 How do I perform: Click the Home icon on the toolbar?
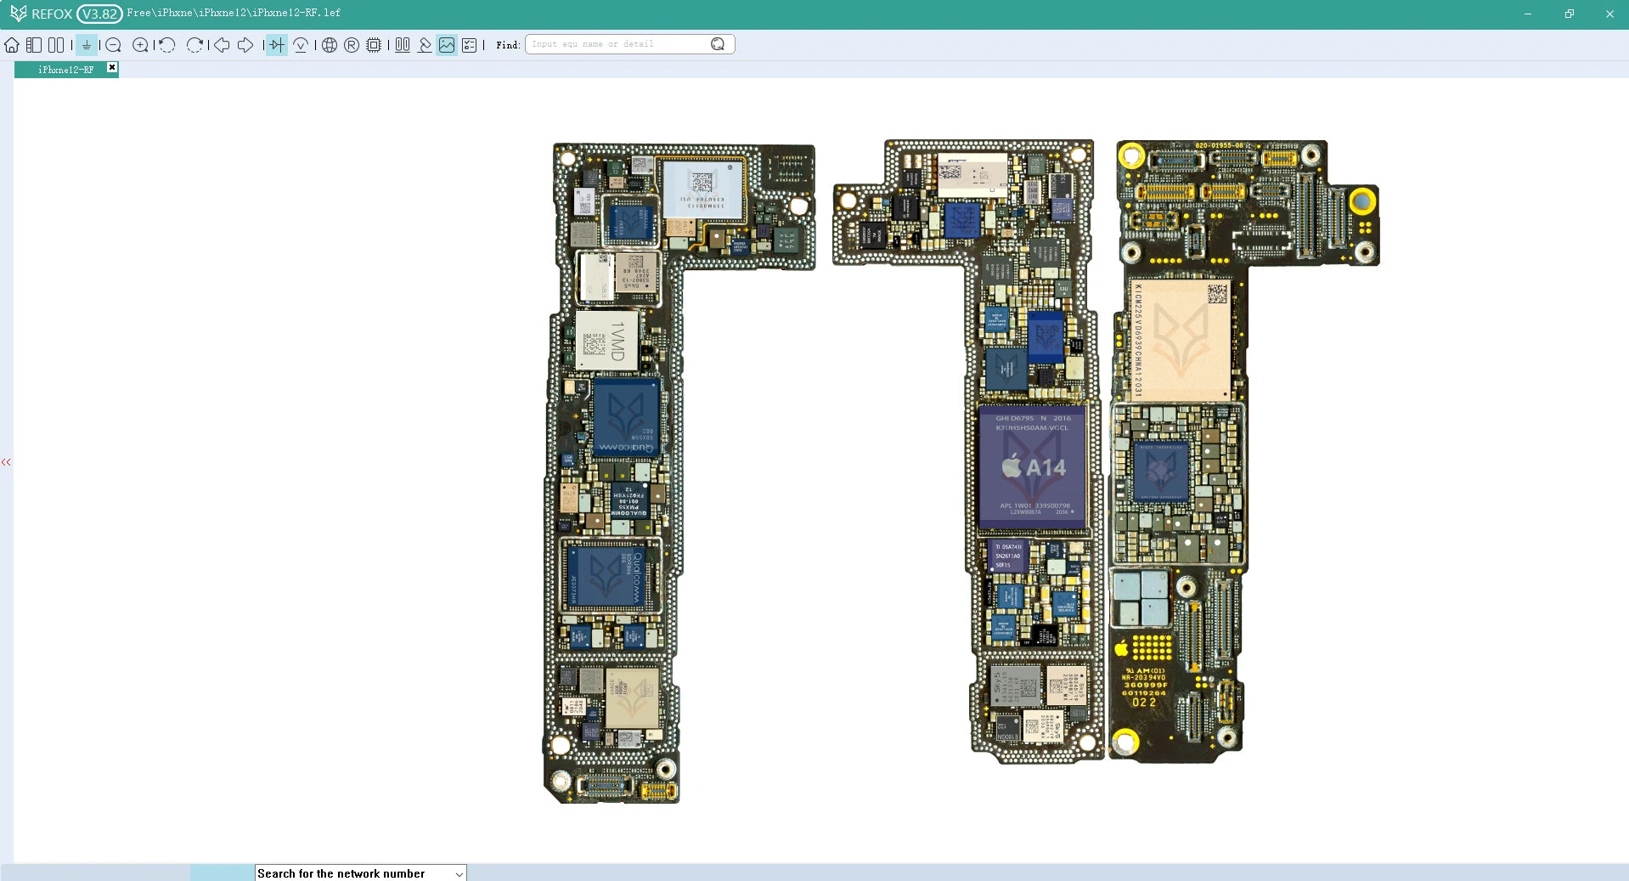coord(12,44)
